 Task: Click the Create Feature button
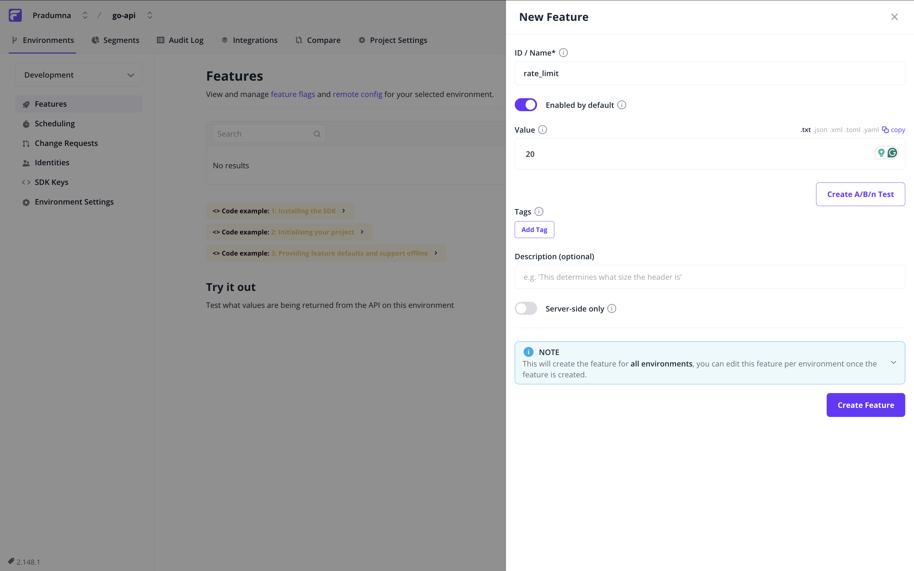865,405
